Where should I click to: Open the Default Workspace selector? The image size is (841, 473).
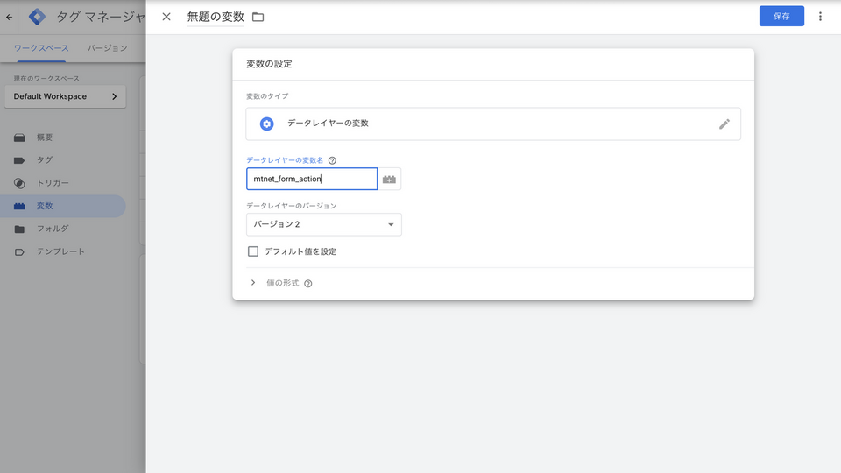pos(65,96)
